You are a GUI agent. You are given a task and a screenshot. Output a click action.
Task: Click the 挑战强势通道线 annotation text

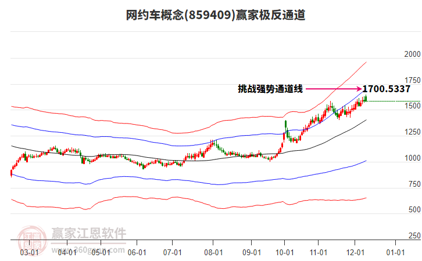270,89
